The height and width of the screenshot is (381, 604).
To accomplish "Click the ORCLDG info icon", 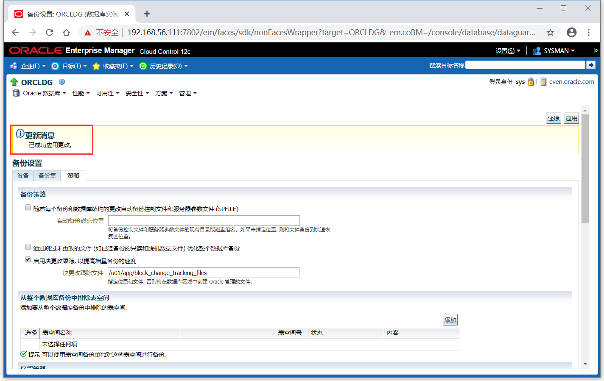I will 62,82.
